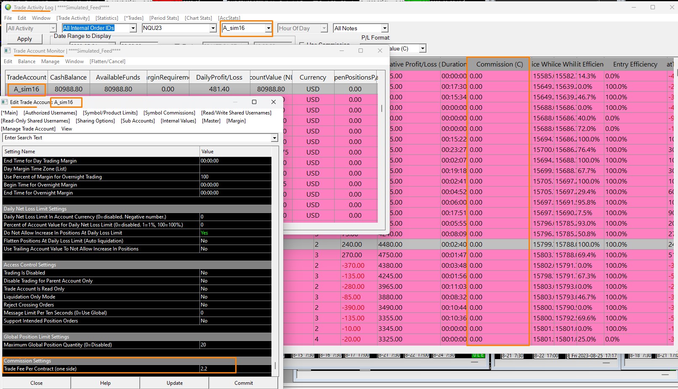Open the [Flatten/Cancel] menu
678x389 pixels.
click(x=107, y=61)
